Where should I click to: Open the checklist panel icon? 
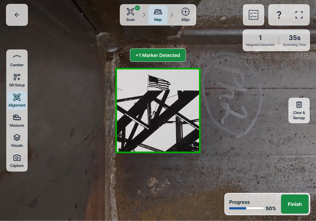pos(253,15)
